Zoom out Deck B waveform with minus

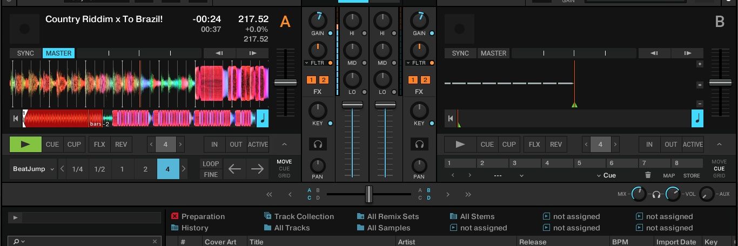tap(700, 104)
